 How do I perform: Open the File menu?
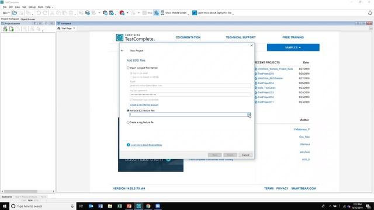pos(5,7)
